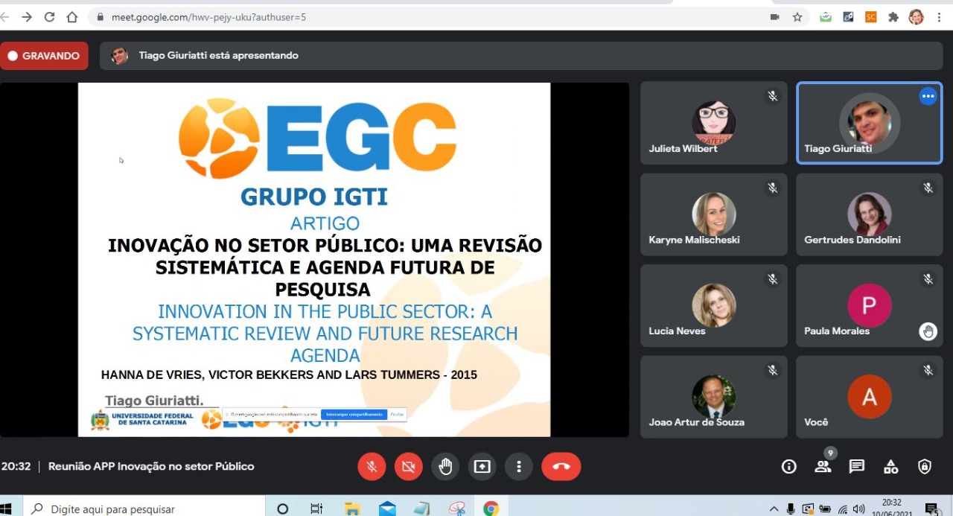Toggle the microphone mute button
The image size is (953, 516).
(372, 466)
